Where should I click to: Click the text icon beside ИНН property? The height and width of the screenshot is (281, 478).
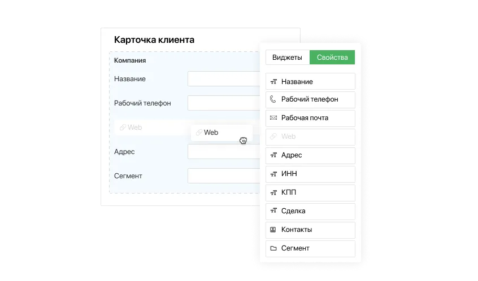273,174
